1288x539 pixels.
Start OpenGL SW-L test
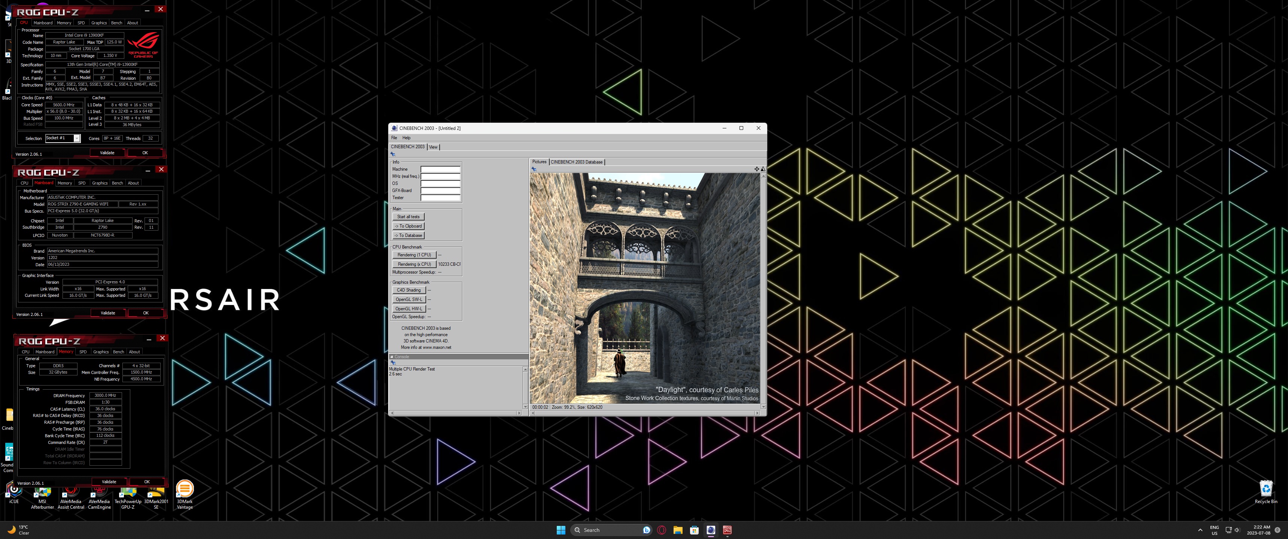[408, 299]
